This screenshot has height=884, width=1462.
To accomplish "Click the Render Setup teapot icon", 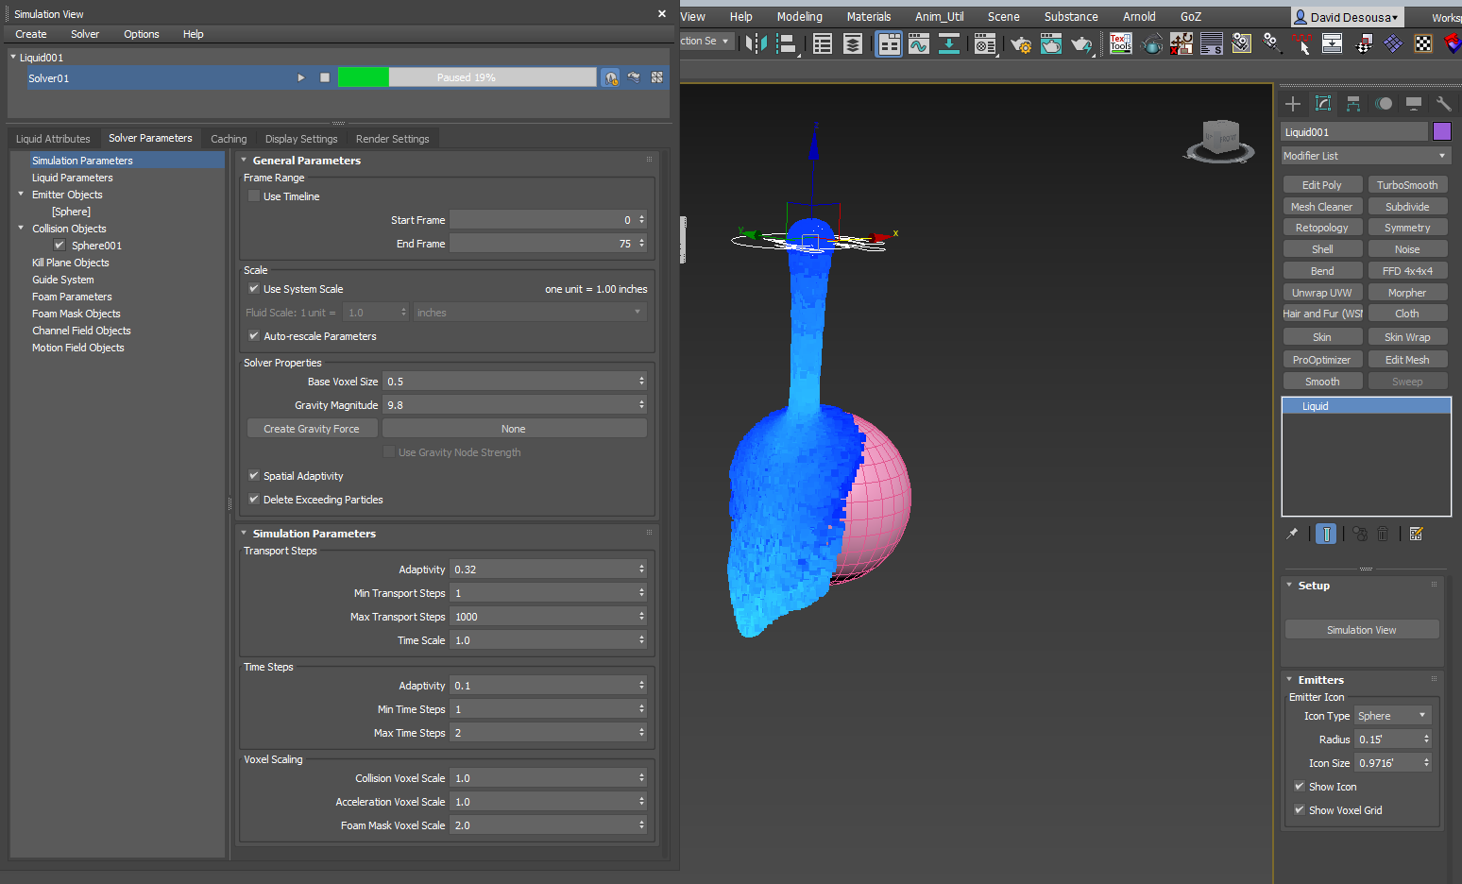I will click(x=1021, y=43).
